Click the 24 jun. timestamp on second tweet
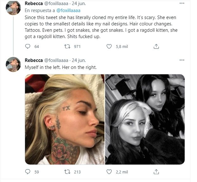Screen dimensions: 197x182 pos(79,60)
